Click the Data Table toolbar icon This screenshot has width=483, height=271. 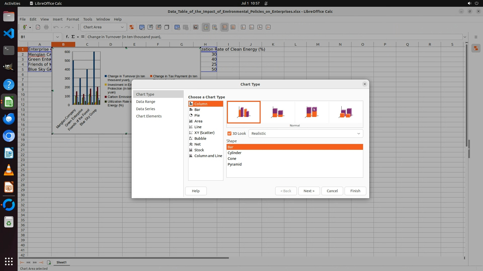[x=185, y=27]
